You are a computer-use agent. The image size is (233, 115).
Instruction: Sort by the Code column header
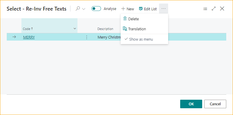pos(28,29)
